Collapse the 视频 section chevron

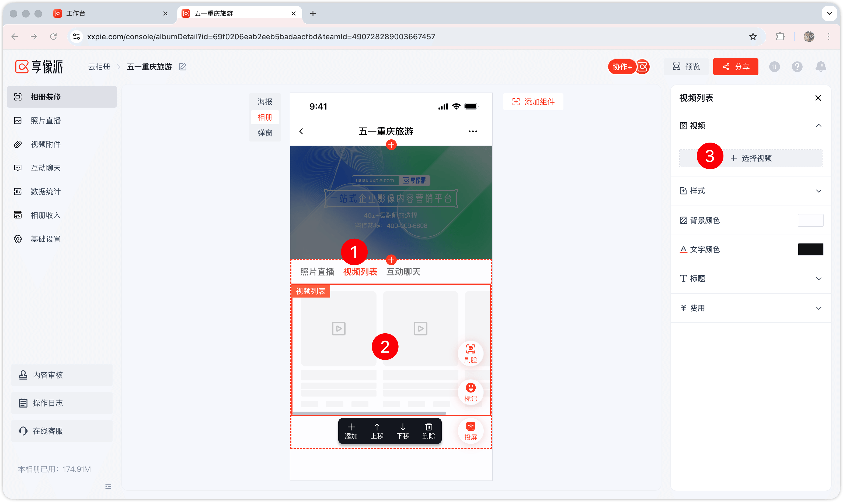click(x=818, y=125)
